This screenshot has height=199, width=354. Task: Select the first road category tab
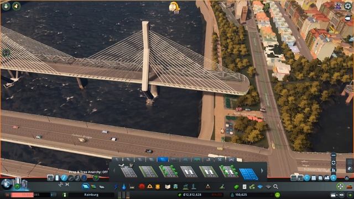tap(117, 160)
